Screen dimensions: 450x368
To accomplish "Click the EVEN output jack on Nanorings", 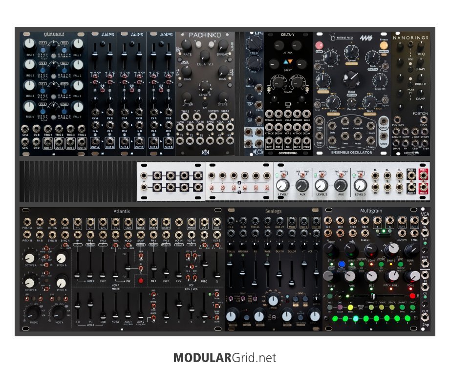I will tap(425, 143).
